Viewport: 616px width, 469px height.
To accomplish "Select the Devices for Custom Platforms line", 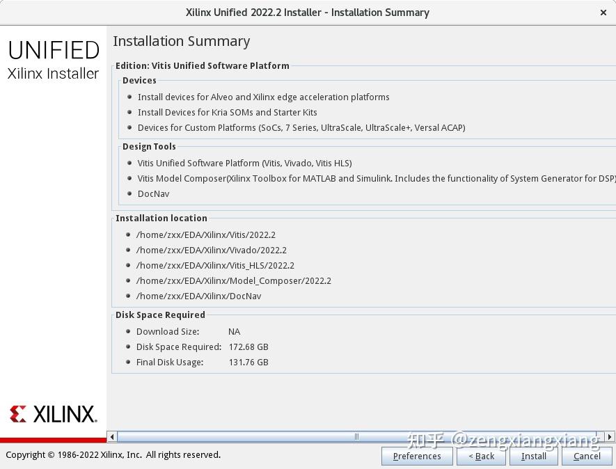I will (301, 127).
